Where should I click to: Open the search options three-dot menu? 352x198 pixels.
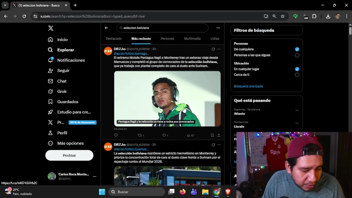218,28
